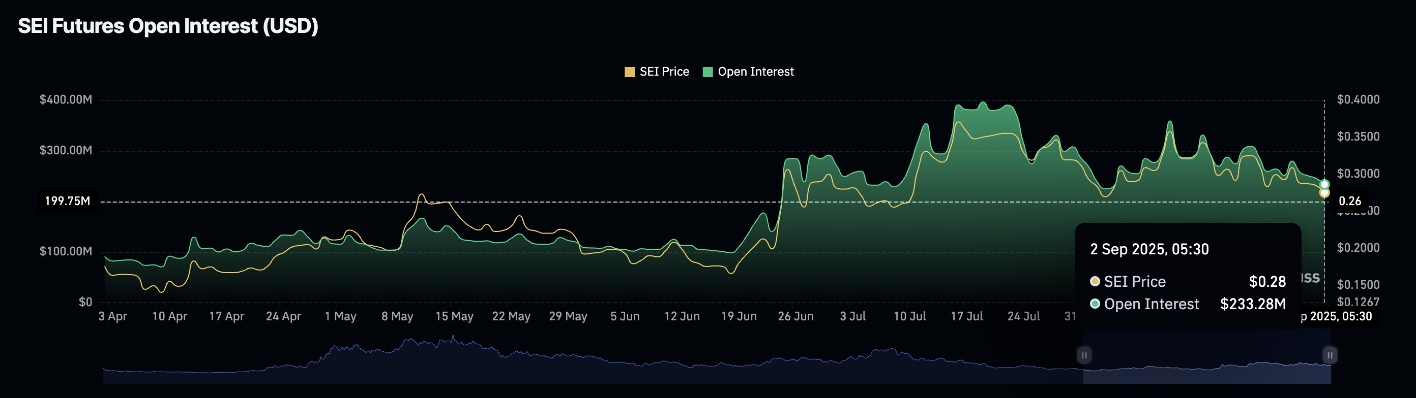Select the 17 Jul date on x-axis
1416x398 pixels.
(x=966, y=317)
